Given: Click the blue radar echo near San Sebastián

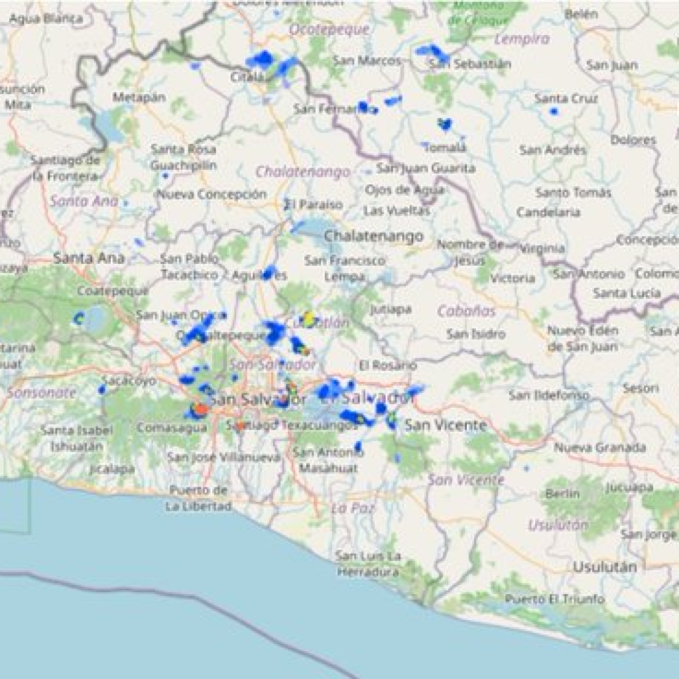Looking at the screenshot, I should click(434, 52).
